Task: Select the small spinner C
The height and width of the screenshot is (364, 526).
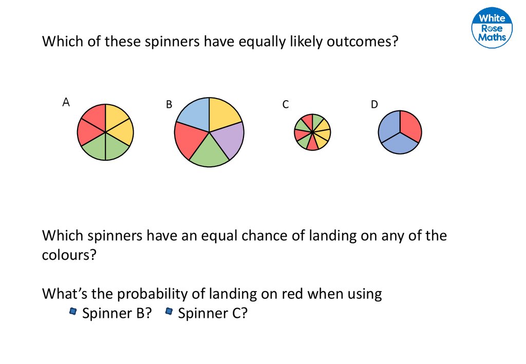Action: (312, 132)
